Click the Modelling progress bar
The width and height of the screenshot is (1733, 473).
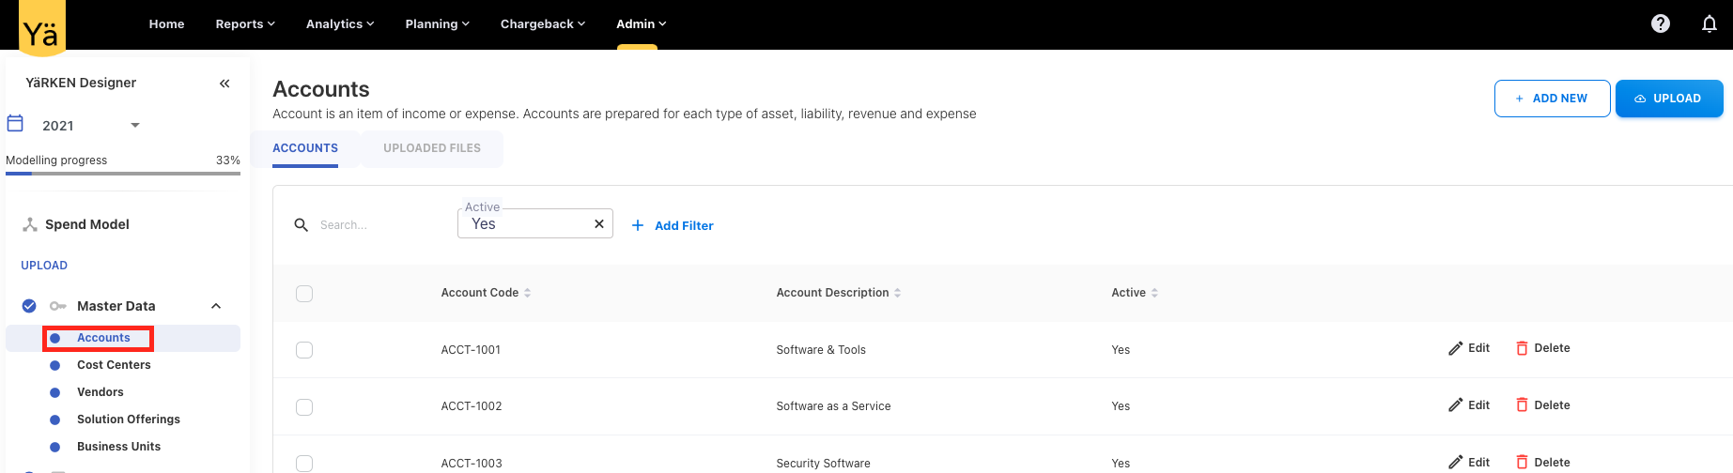pyautogui.click(x=122, y=173)
